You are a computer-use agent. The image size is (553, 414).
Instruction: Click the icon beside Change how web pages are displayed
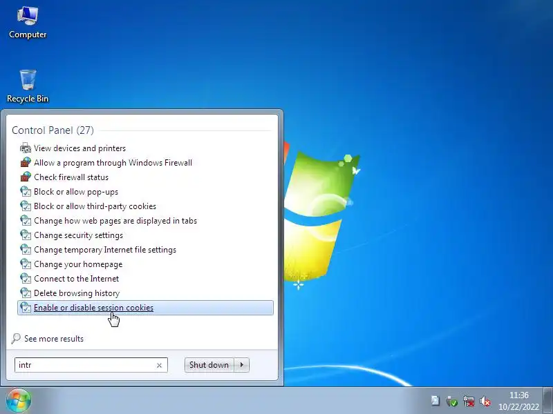[26, 220]
